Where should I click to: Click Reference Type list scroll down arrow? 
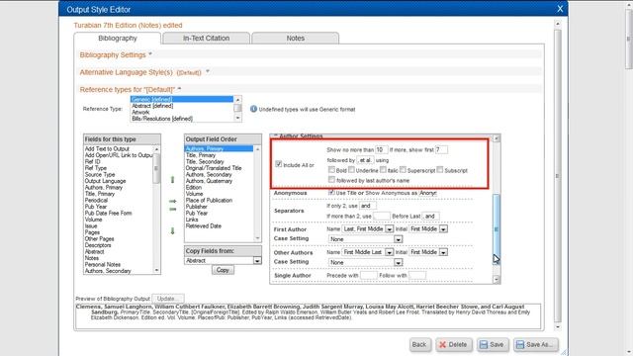[237, 118]
